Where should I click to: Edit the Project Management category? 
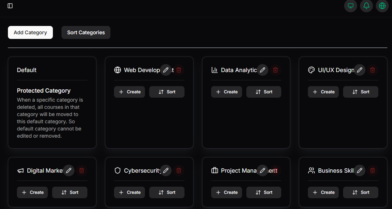263,170
